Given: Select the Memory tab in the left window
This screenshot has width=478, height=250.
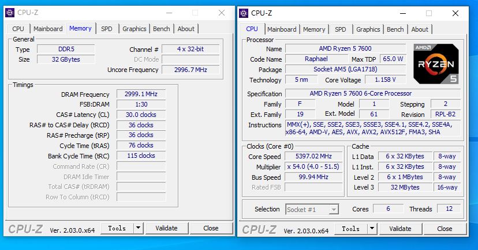Looking at the screenshot, I should (80, 28).
